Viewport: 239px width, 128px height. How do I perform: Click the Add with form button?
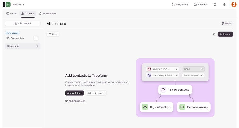pos(75,93)
